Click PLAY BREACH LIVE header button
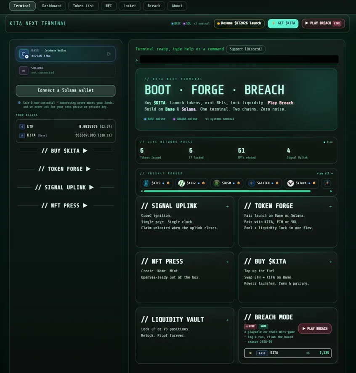Viewport: 356px width, 373px height. pos(323,24)
